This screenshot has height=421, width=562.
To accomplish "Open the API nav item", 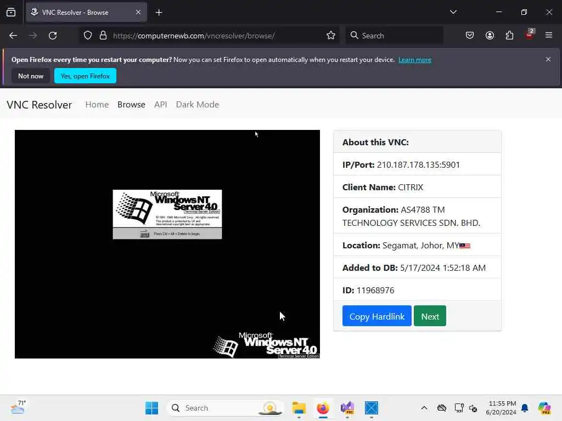I will click(161, 105).
